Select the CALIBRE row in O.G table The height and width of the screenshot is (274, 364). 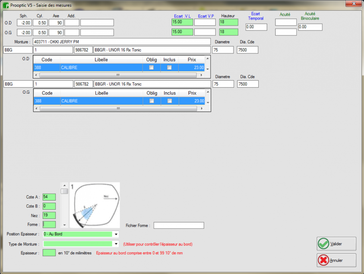tap(120, 101)
